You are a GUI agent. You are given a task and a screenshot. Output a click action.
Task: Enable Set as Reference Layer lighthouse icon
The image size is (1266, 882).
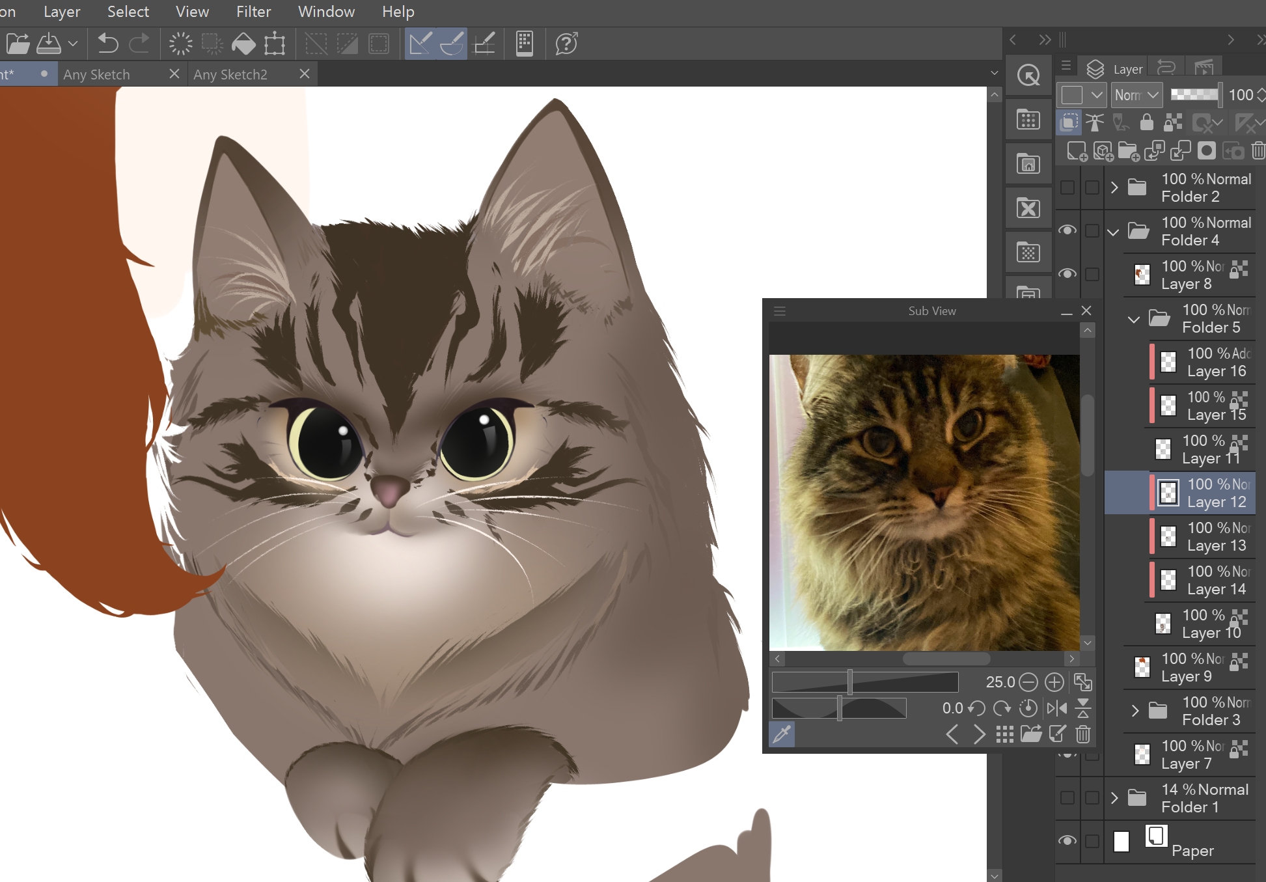(1095, 122)
